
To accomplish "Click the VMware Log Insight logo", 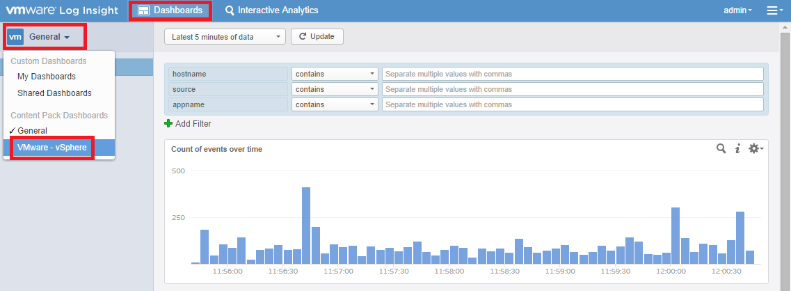I will [x=61, y=10].
